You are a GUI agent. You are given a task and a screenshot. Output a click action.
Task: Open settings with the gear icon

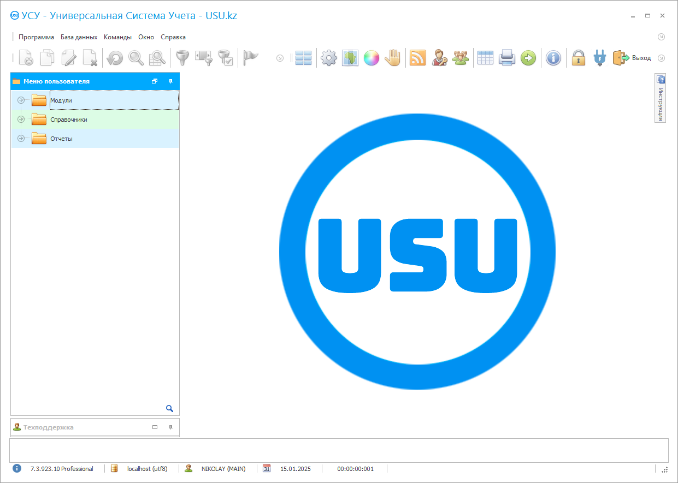pyautogui.click(x=328, y=58)
